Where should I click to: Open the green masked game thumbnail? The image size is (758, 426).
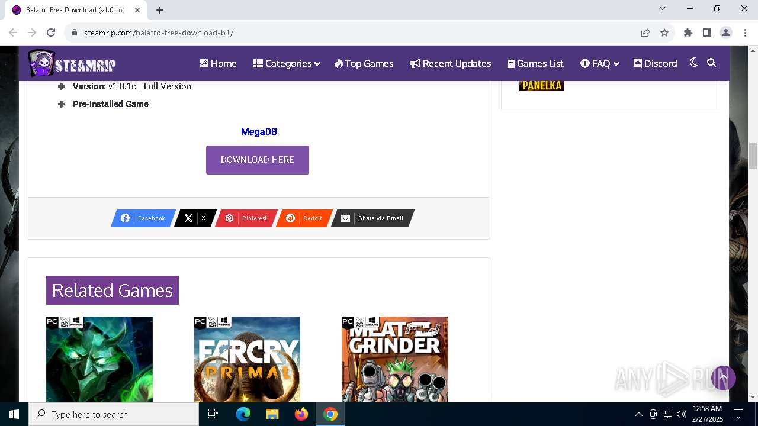point(99,359)
